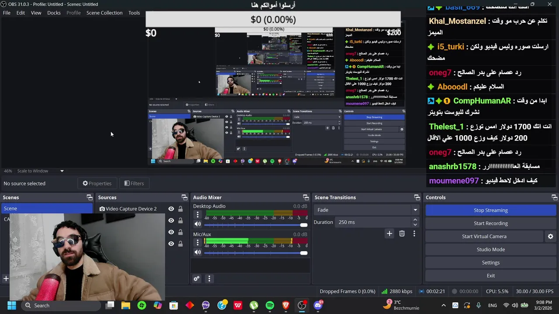
Task: Click the OBS Studio taskbar icon
Action: (302, 305)
